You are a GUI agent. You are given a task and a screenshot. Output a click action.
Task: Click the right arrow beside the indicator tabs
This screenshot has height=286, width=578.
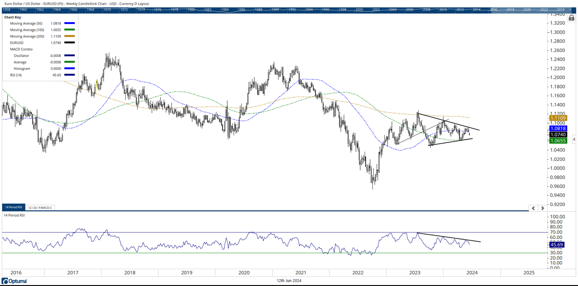point(543,208)
